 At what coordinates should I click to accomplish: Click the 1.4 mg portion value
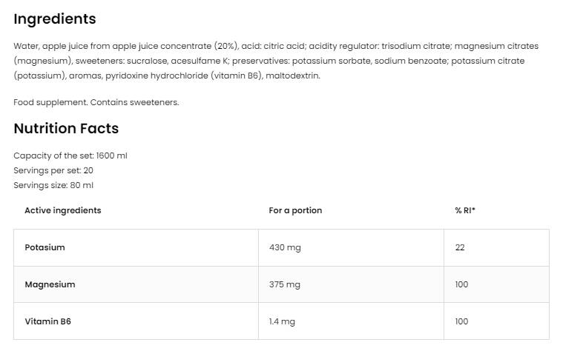[282, 321]
